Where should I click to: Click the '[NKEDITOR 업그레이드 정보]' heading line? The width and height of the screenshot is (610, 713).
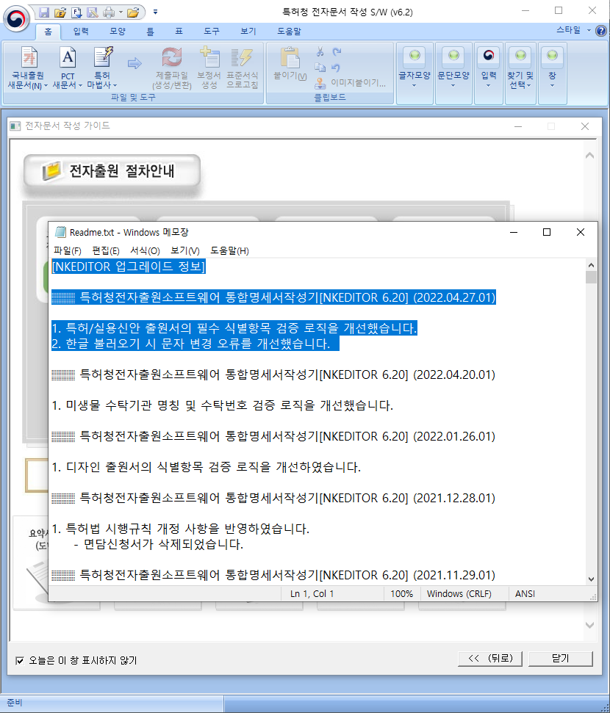129,267
